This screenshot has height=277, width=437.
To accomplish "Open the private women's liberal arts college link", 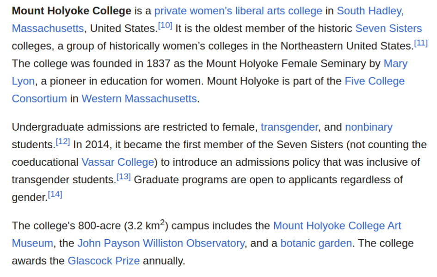I will (238, 11).
